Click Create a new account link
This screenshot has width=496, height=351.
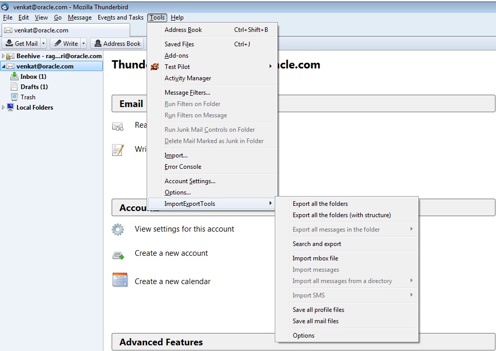(171, 253)
